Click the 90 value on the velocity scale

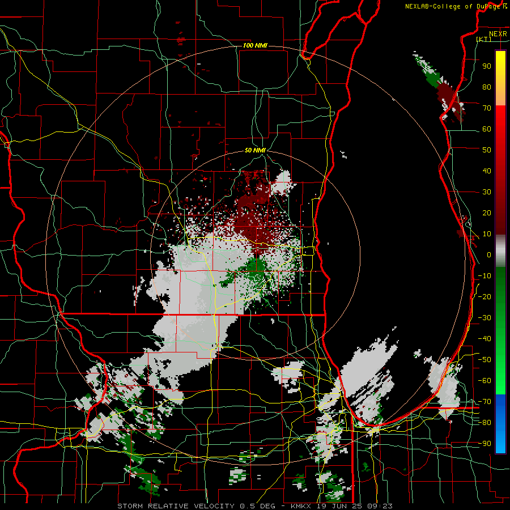[x=487, y=66]
